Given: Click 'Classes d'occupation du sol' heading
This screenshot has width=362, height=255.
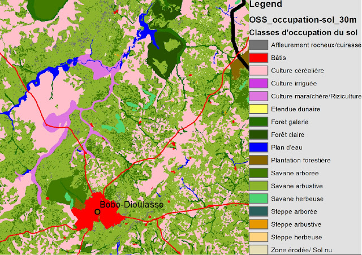Looking at the screenshot, I should coord(303,33).
